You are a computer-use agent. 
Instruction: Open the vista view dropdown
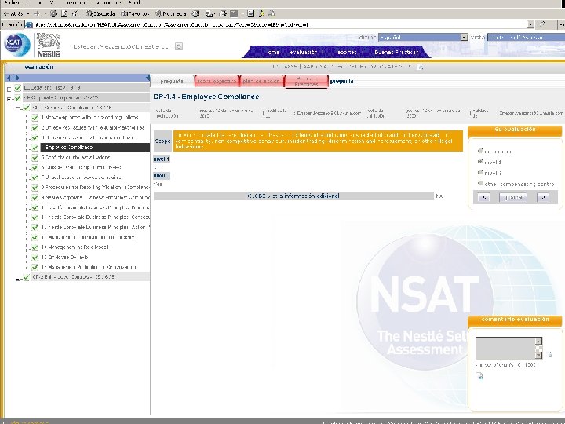tap(526, 37)
